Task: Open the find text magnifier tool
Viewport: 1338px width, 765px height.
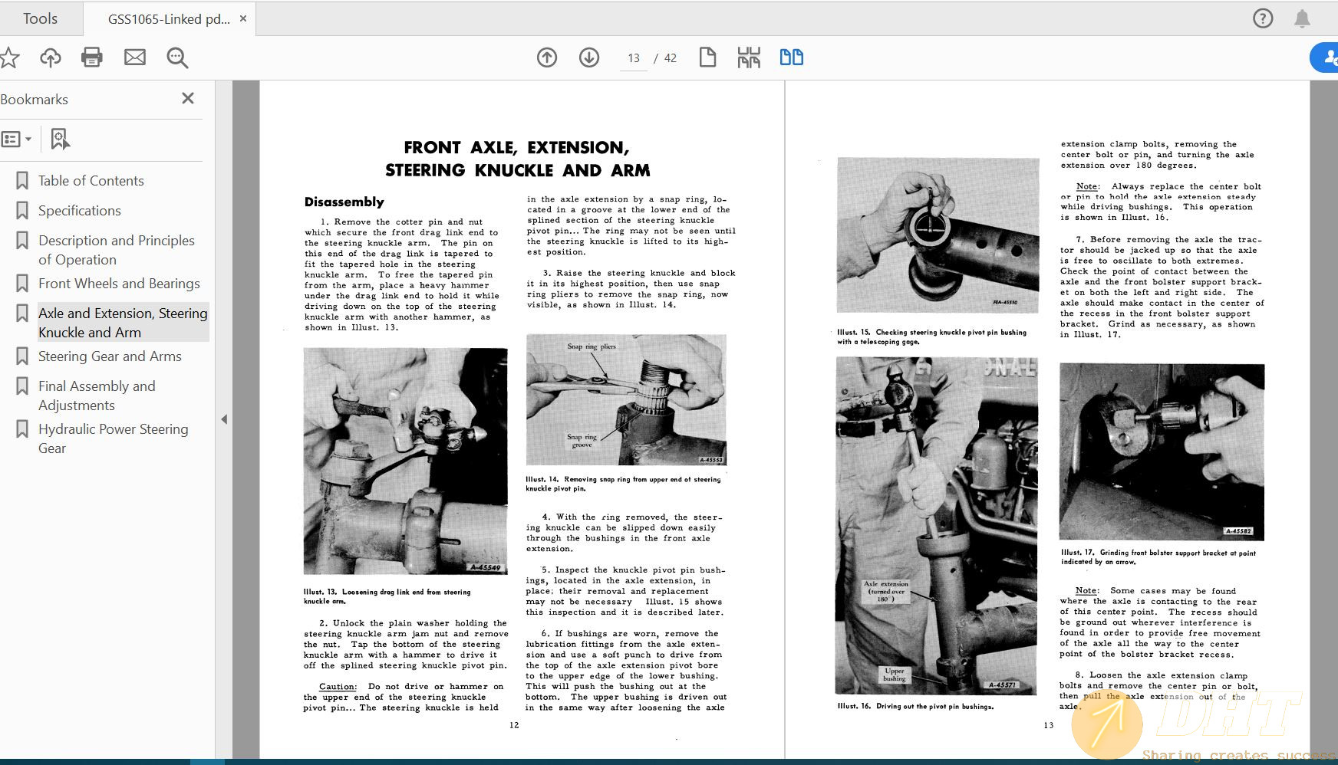Action: (x=177, y=57)
